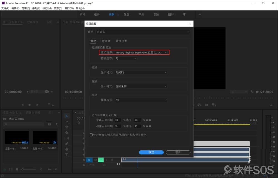Click the Export Frame camera icon
This screenshot has width=278, height=178.
(x=207, y=105)
